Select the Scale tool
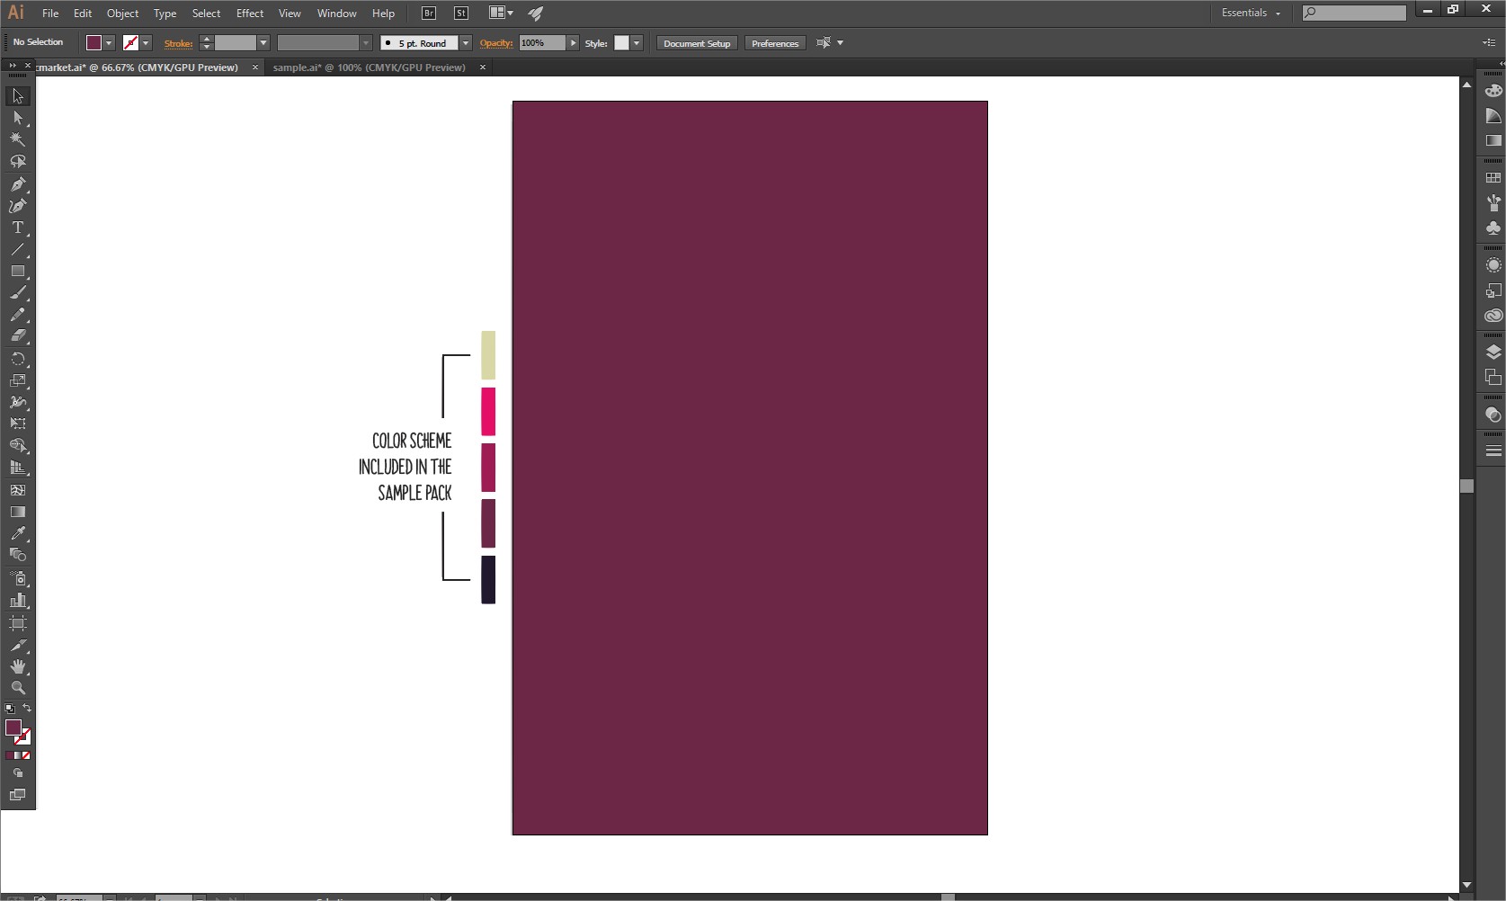Screen dimensions: 1506x901 18,380
